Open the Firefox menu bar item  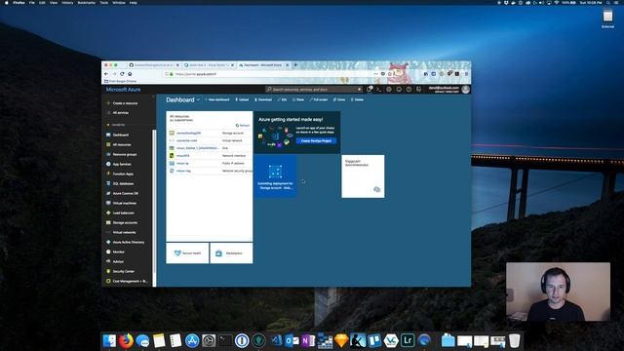point(19,2)
